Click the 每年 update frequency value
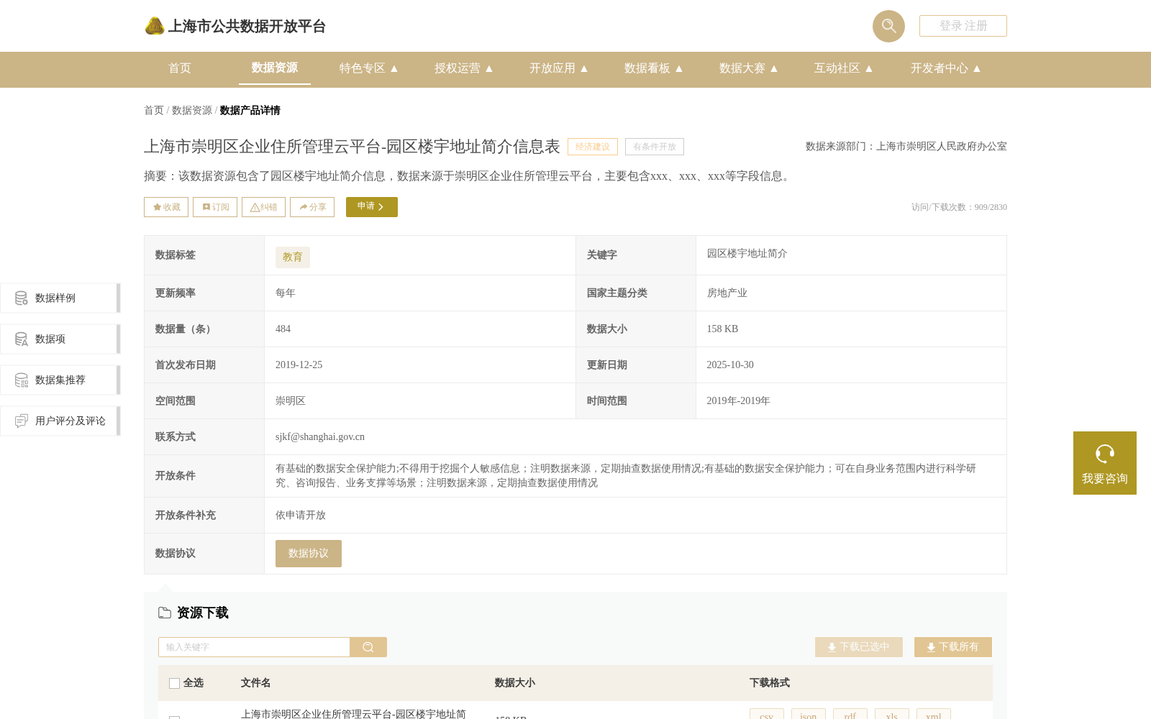Image resolution: width=1151 pixels, height=719 pixels. [x=286, y=293]
